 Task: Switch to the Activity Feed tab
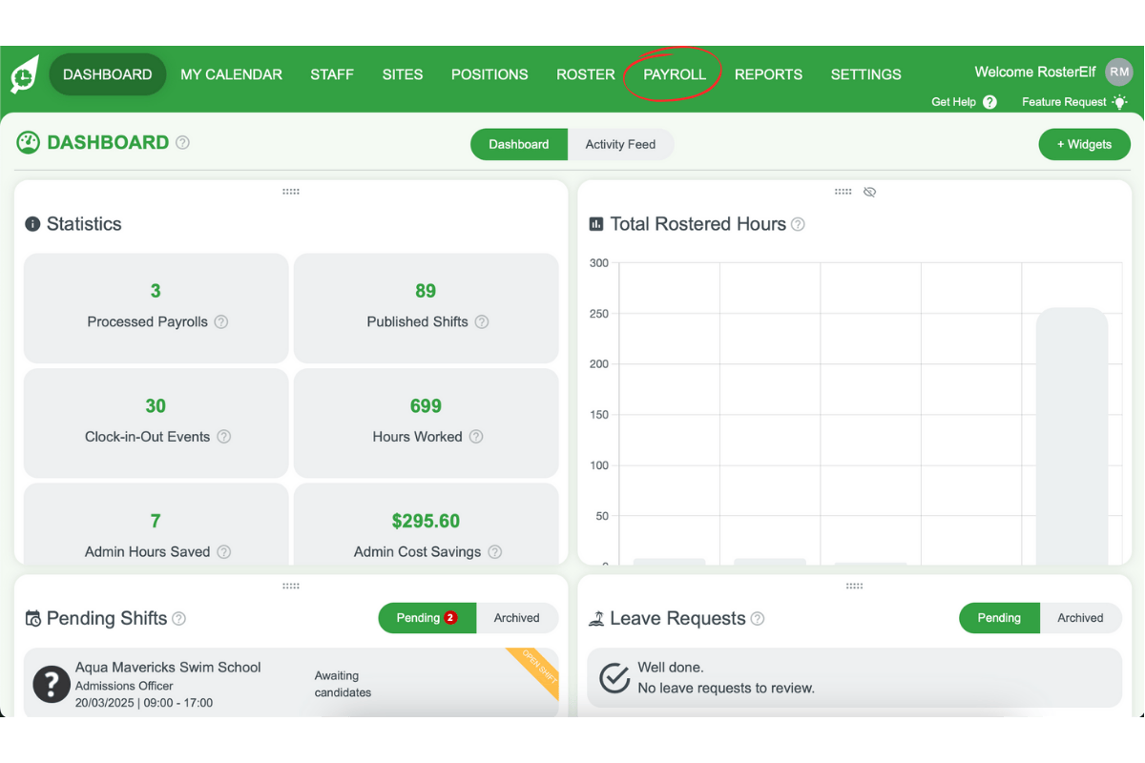coord(620,144)
